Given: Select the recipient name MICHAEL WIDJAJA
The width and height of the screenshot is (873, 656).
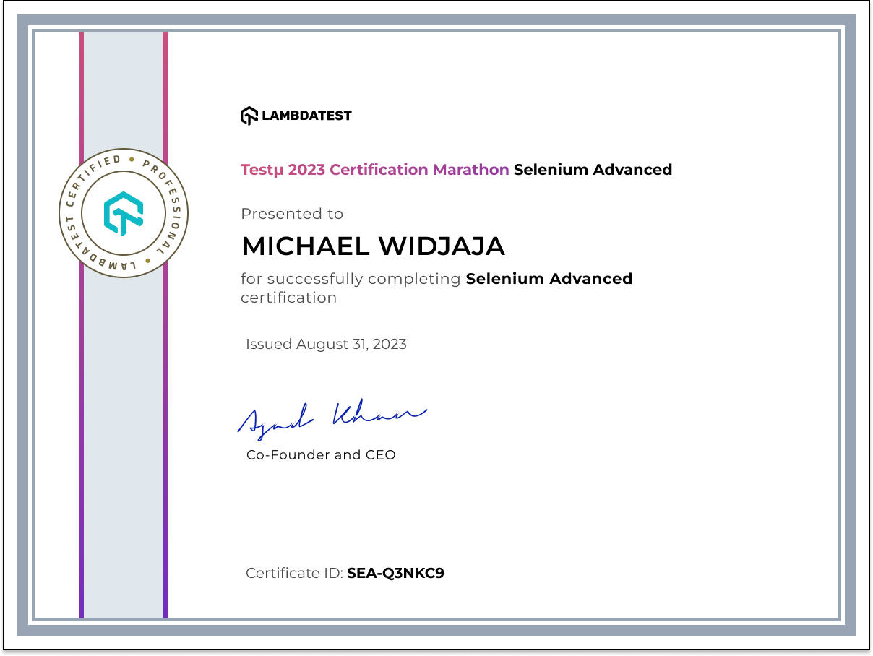Looking at the screenshot, I should click(373, 246).
